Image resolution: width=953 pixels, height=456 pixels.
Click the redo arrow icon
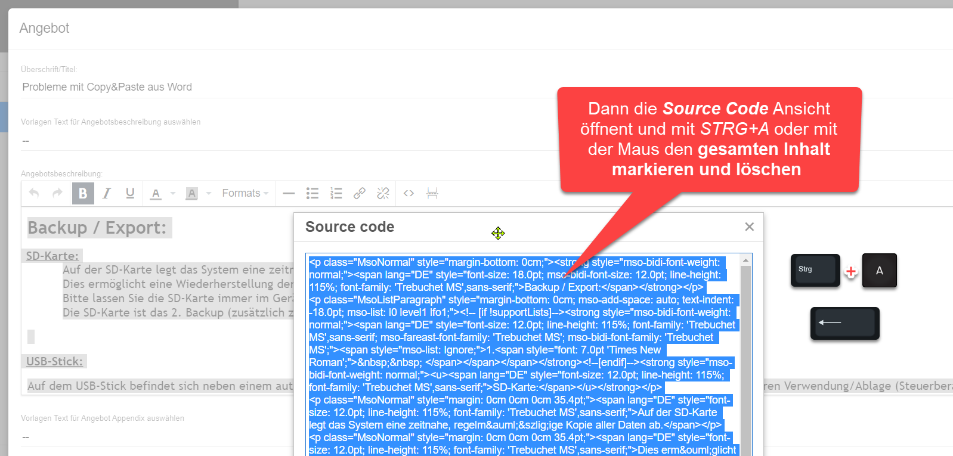point(57,193)
